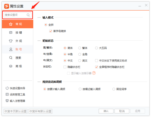The image size is (151, 117).
Task: Close the 属性设置 window
Action: click(x=146, y=5)
